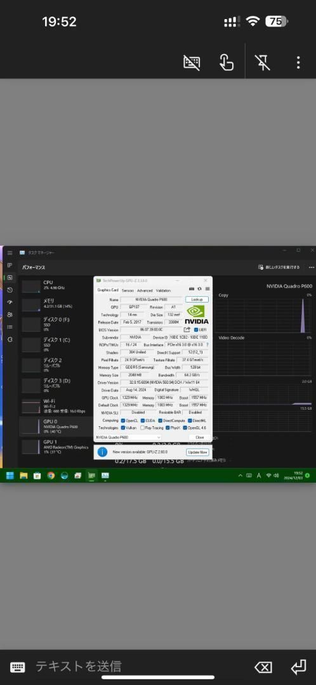
Task: Select ディスク 1 (C:) performance entry
Action: pos(56,344)
